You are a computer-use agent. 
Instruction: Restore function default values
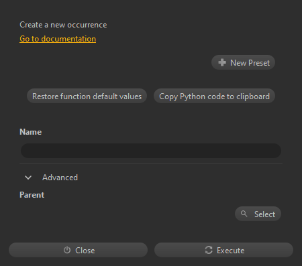coord(87,96)
